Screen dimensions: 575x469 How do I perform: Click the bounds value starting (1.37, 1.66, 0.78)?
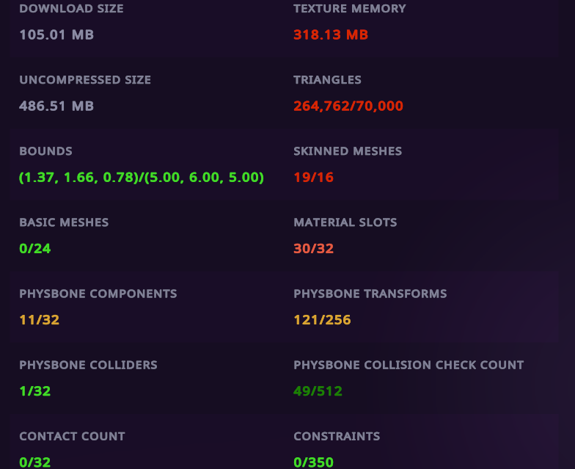pos(142,178)
